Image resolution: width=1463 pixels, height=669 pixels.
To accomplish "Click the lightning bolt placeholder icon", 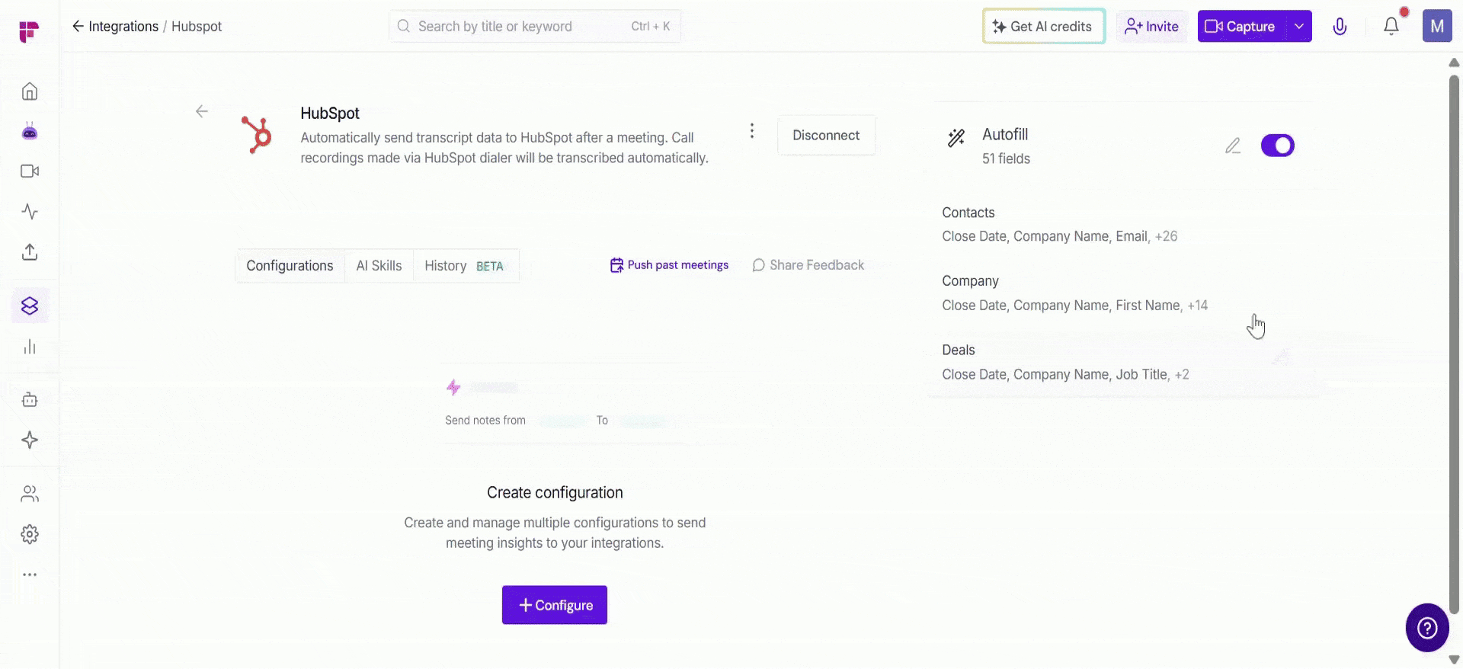I will 453,387.
